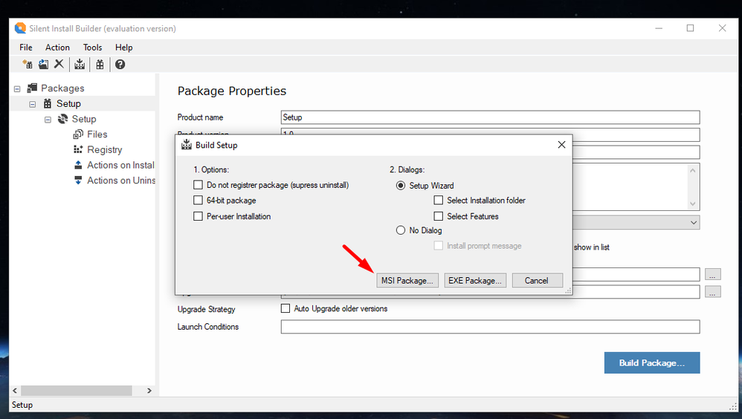Check the 64-bit package option
This screenshot has width=742, height=419.
click(198, 201)
